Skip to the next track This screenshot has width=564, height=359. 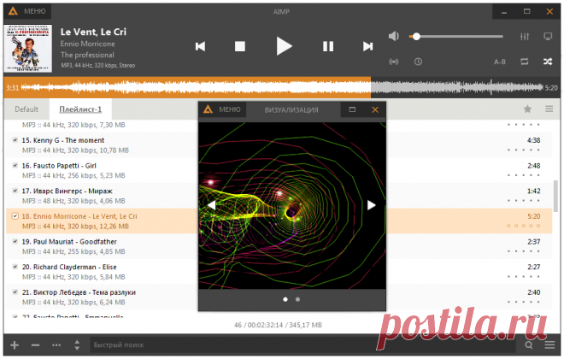(x=367, y=46)
